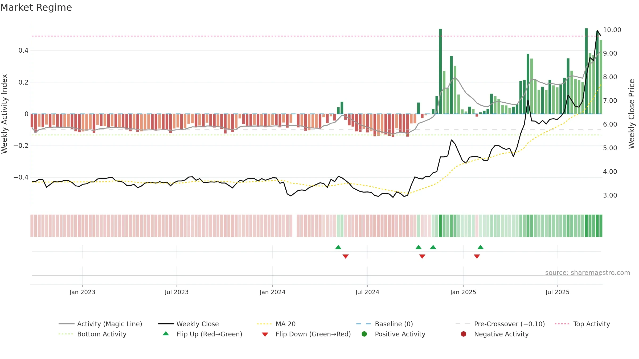Select last red flip-down marker after Jan 2025
639x359 pixels.
click(477, 256)
